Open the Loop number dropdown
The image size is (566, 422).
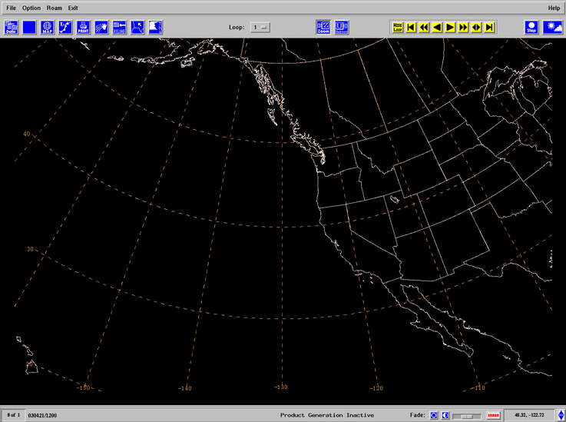[260, 28]
